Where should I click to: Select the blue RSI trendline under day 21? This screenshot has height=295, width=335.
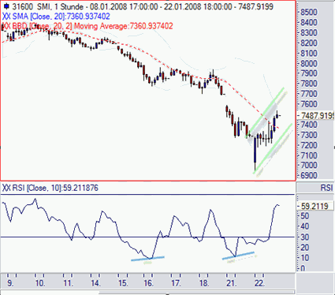(238, 256)
